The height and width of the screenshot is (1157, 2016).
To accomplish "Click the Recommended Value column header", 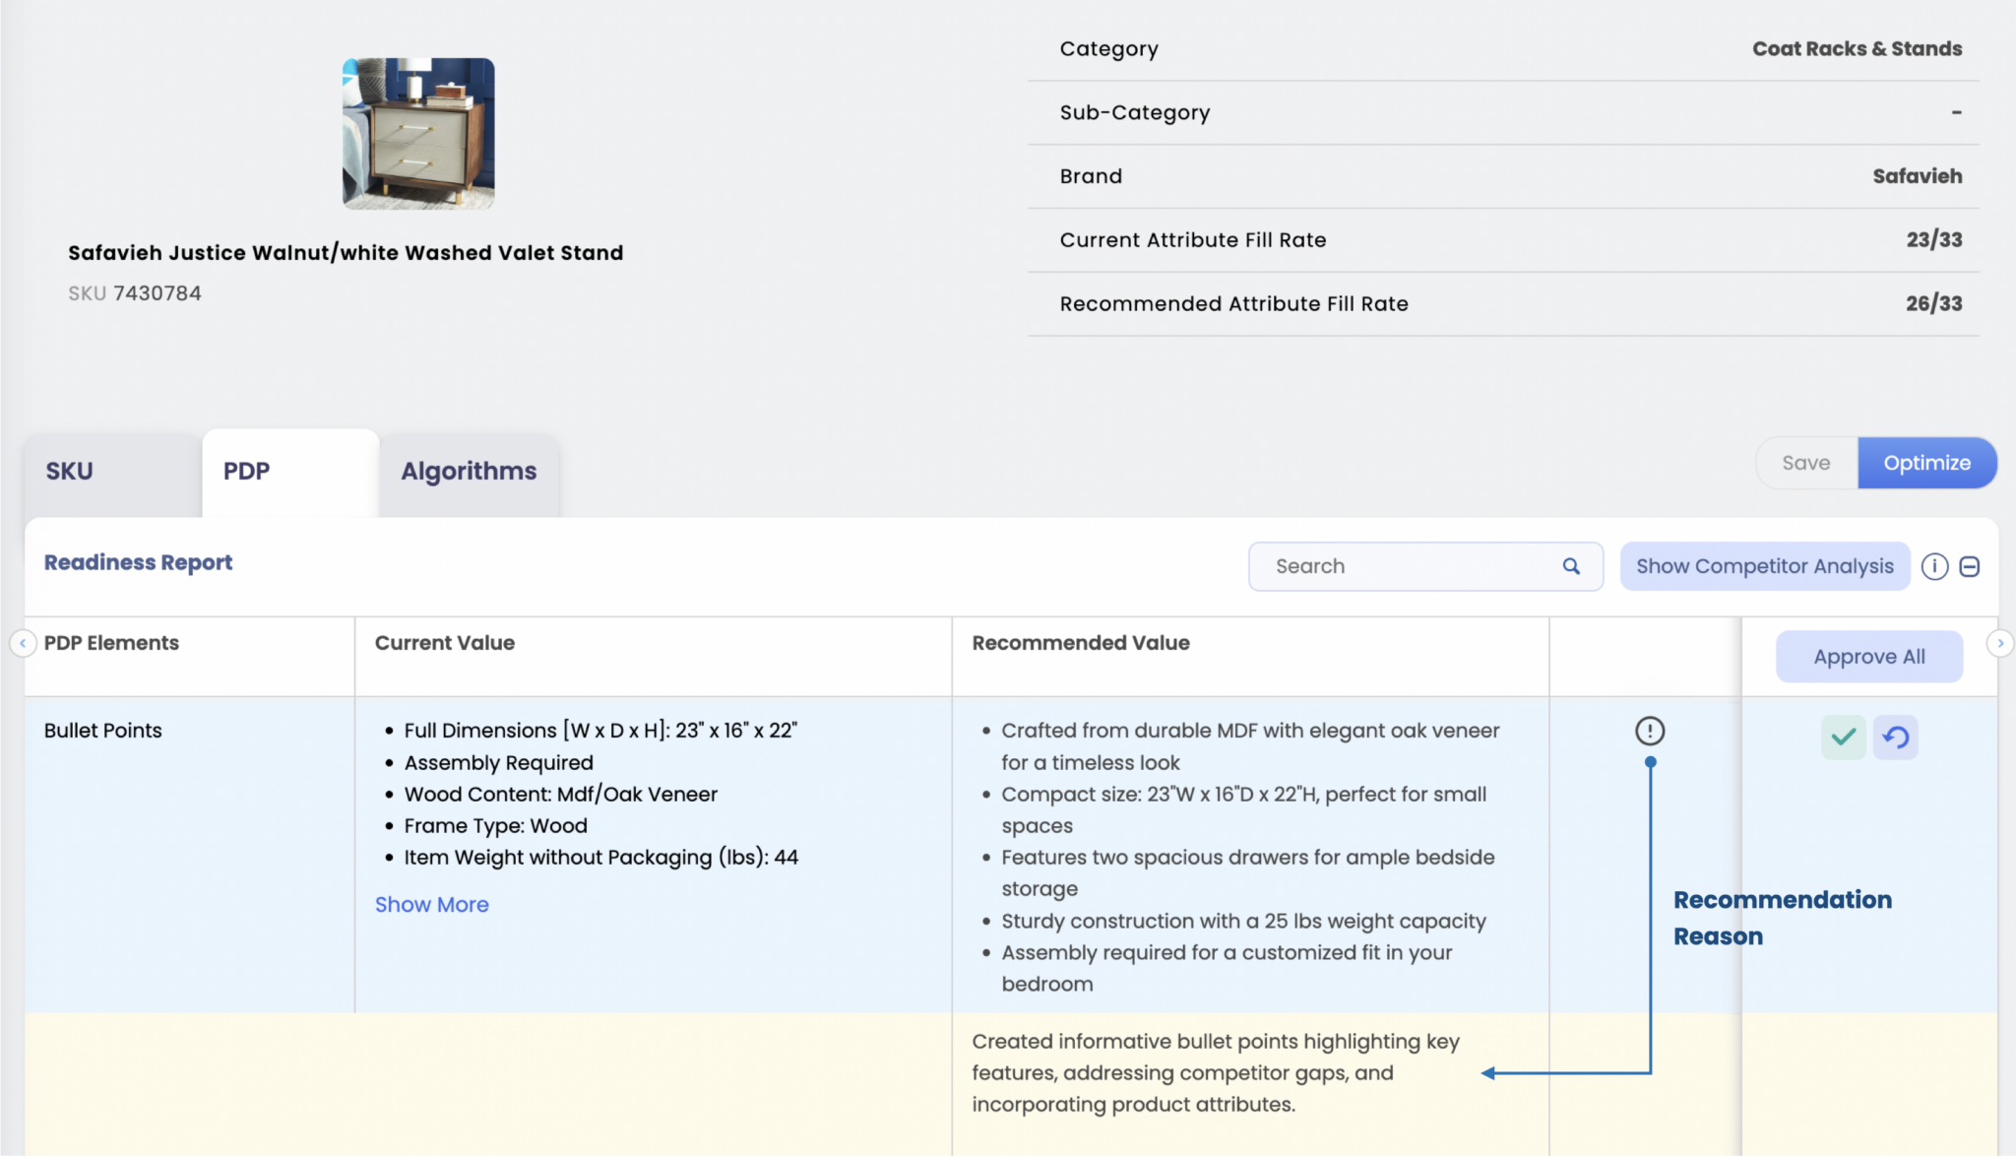I will click(x=1080, y=643).
